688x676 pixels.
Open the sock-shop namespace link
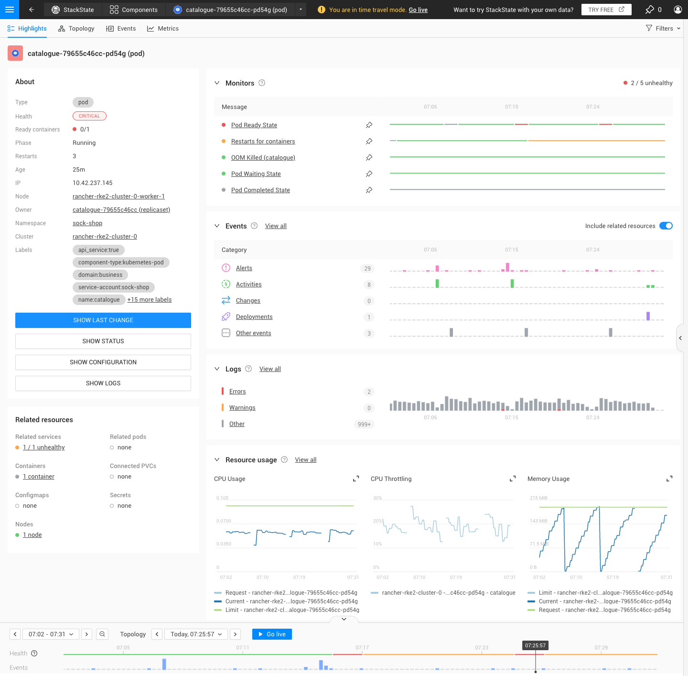pyautogui.click(x=87, y=223)
